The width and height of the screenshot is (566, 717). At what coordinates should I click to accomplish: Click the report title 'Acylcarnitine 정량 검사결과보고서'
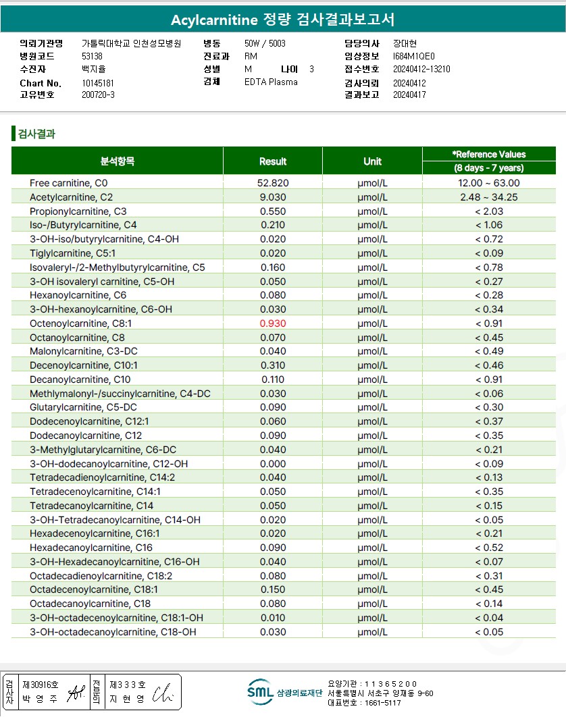[283, 19]
